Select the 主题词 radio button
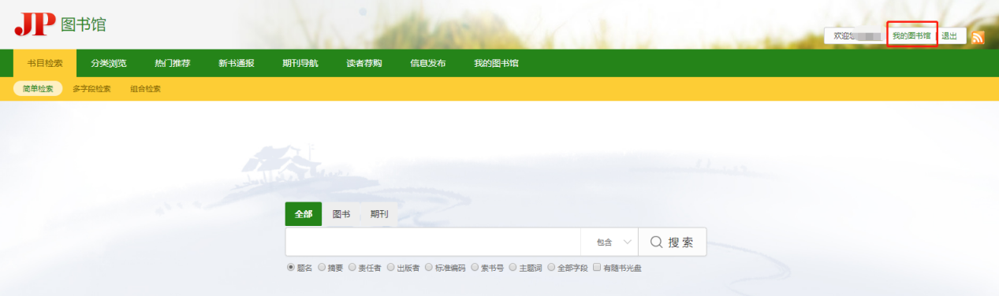 pos(513,268)
